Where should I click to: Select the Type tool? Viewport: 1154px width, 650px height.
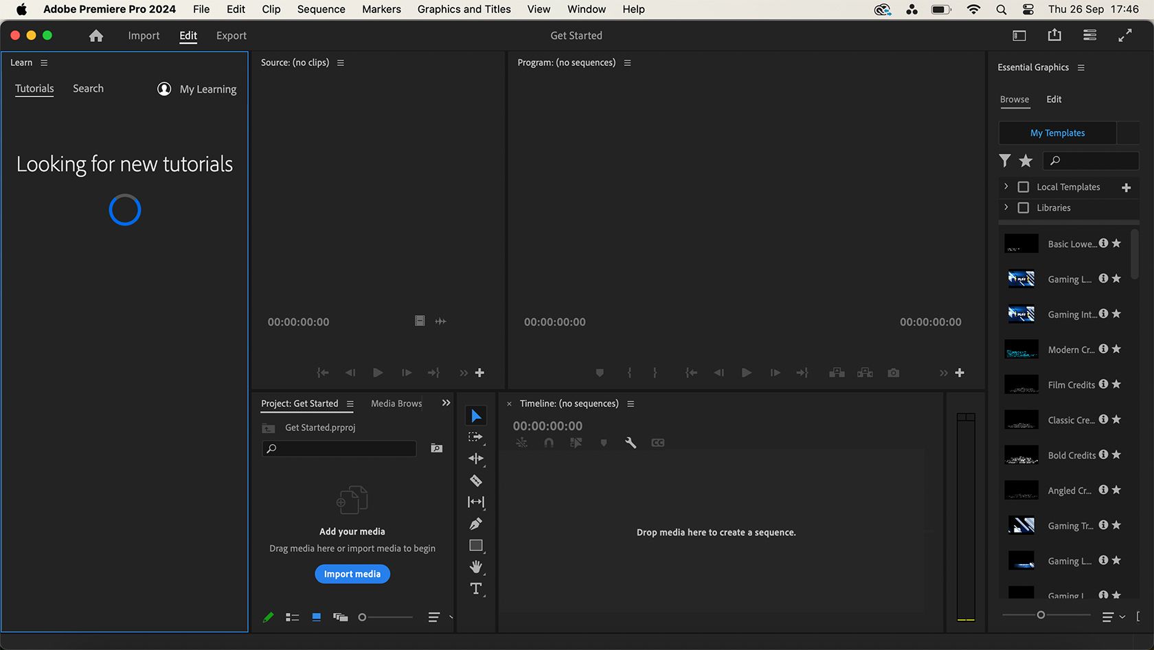(x=475, y=588)
